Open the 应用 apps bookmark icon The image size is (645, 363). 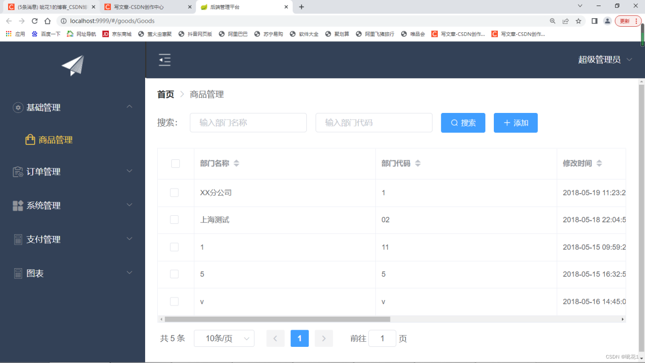9,34
